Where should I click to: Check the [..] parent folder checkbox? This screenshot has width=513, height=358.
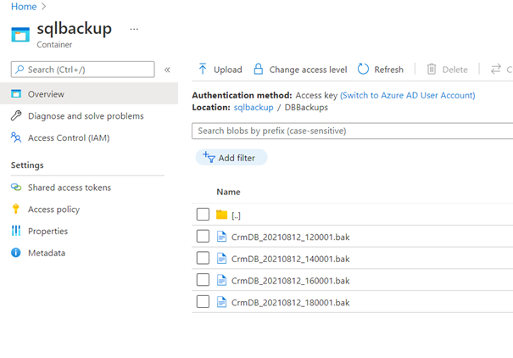tap(203, 215)
